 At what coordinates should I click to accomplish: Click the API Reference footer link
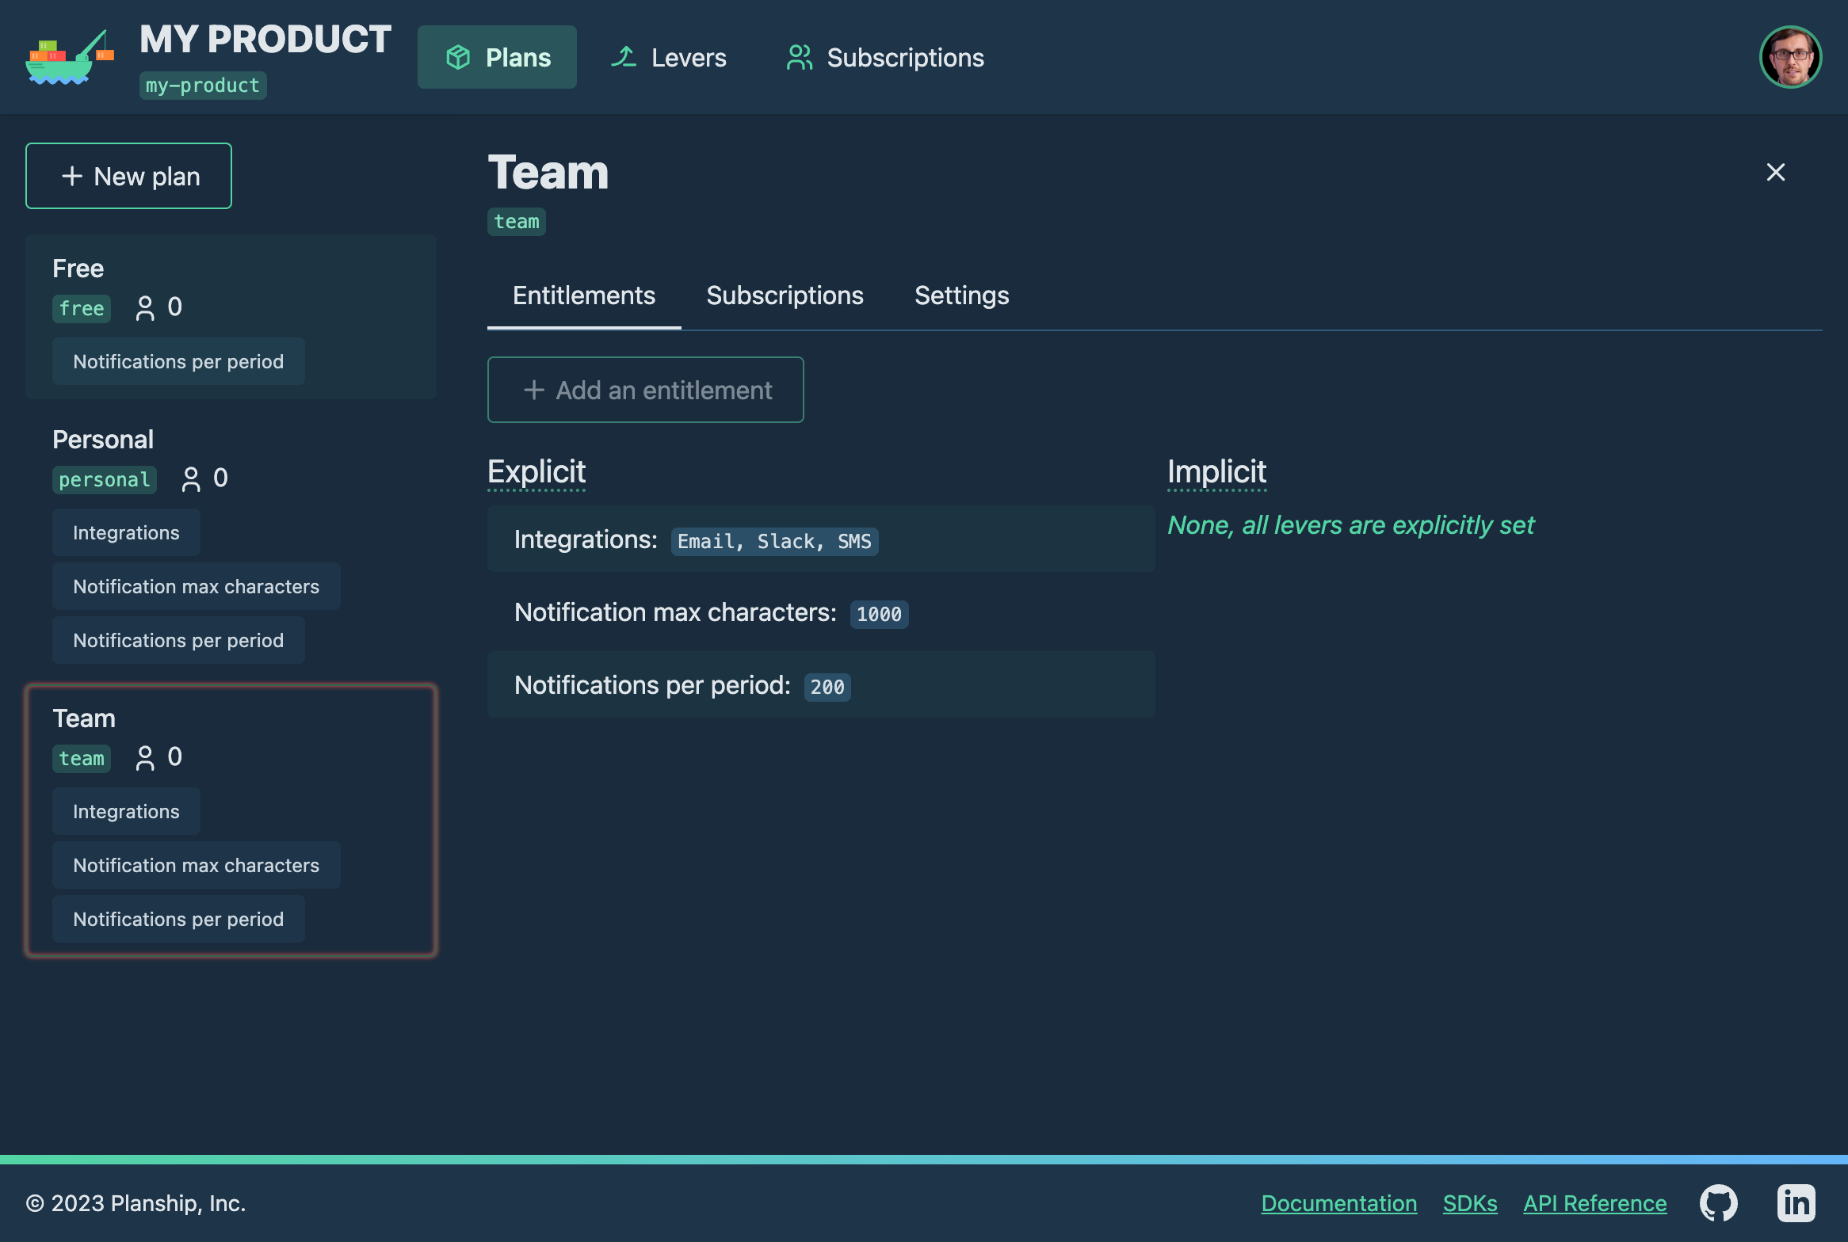pos(1594,1202)
